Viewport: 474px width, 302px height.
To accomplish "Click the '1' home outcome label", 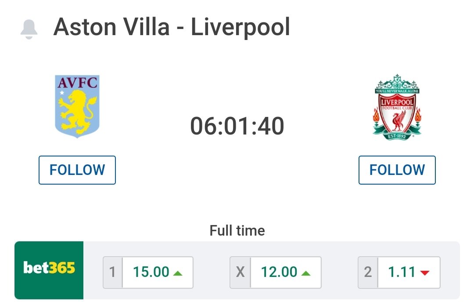I will tap(112, 272).
